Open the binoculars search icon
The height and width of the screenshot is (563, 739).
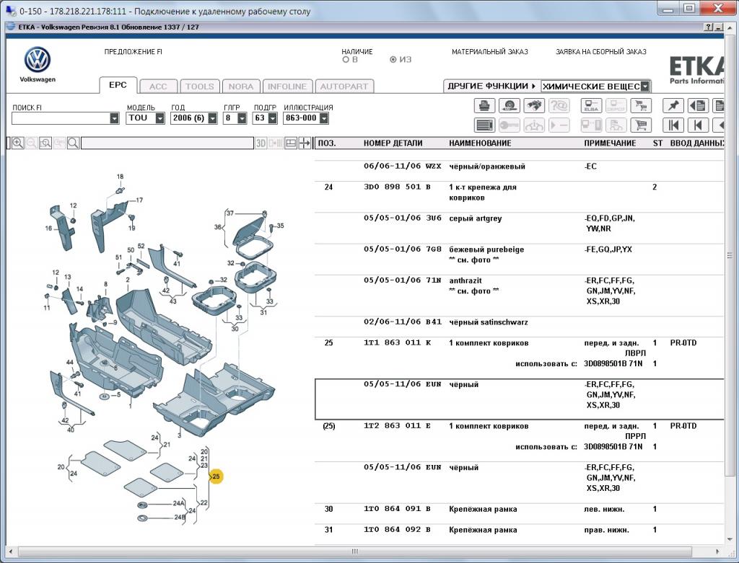[x=534, y=105]
